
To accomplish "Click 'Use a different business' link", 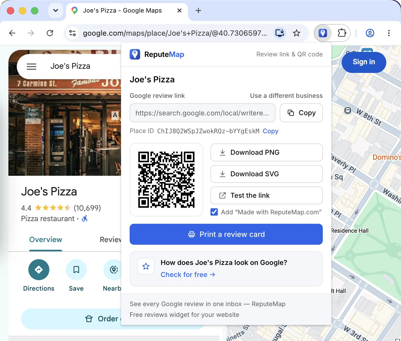I will point(286,96).
